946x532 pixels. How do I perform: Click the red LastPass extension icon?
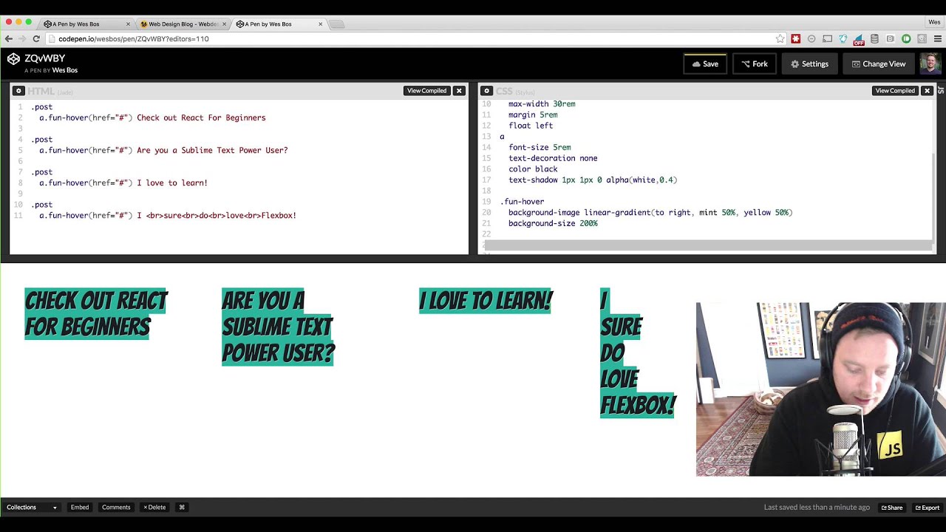(796, 38)
